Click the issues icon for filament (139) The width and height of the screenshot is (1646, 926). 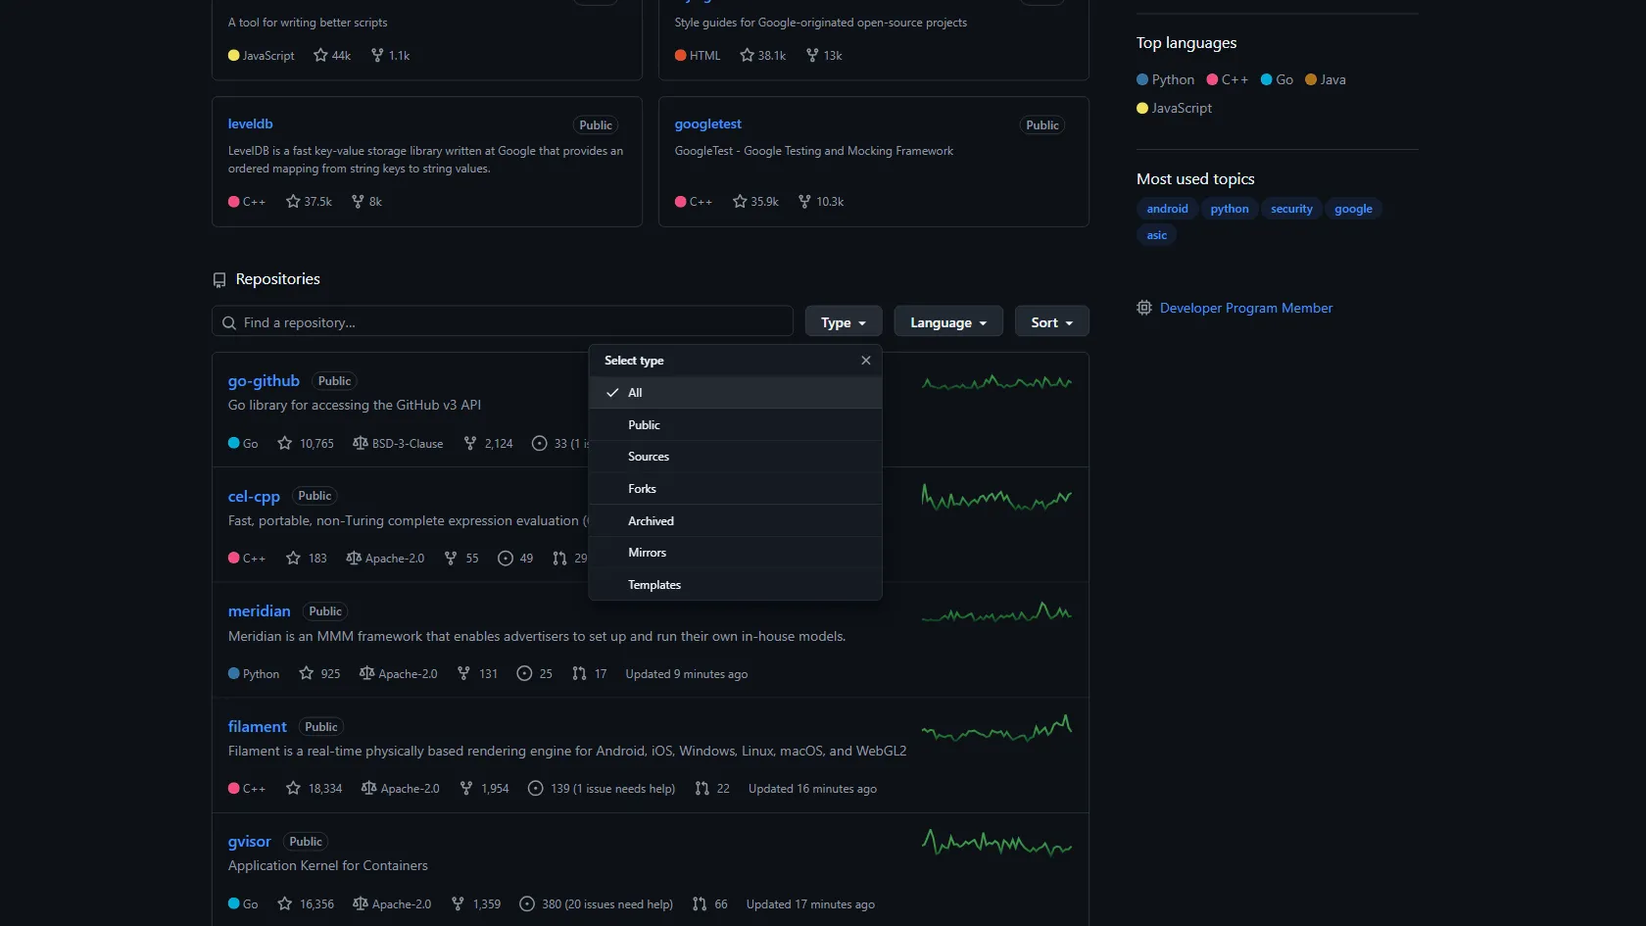[x=535, y=788]
